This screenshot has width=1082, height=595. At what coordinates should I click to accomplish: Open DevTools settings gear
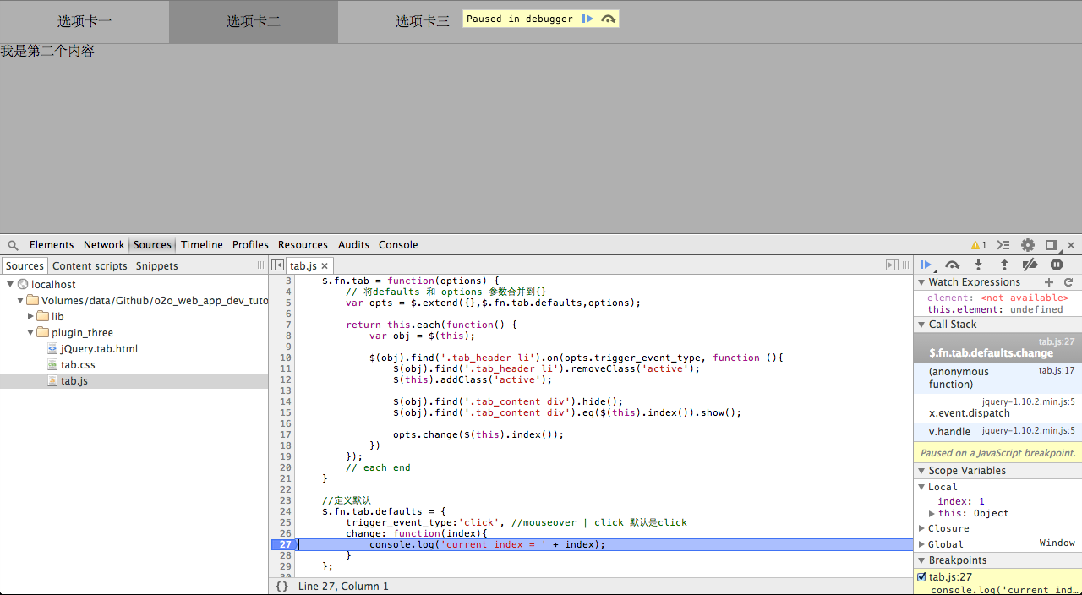(1028, 245)
